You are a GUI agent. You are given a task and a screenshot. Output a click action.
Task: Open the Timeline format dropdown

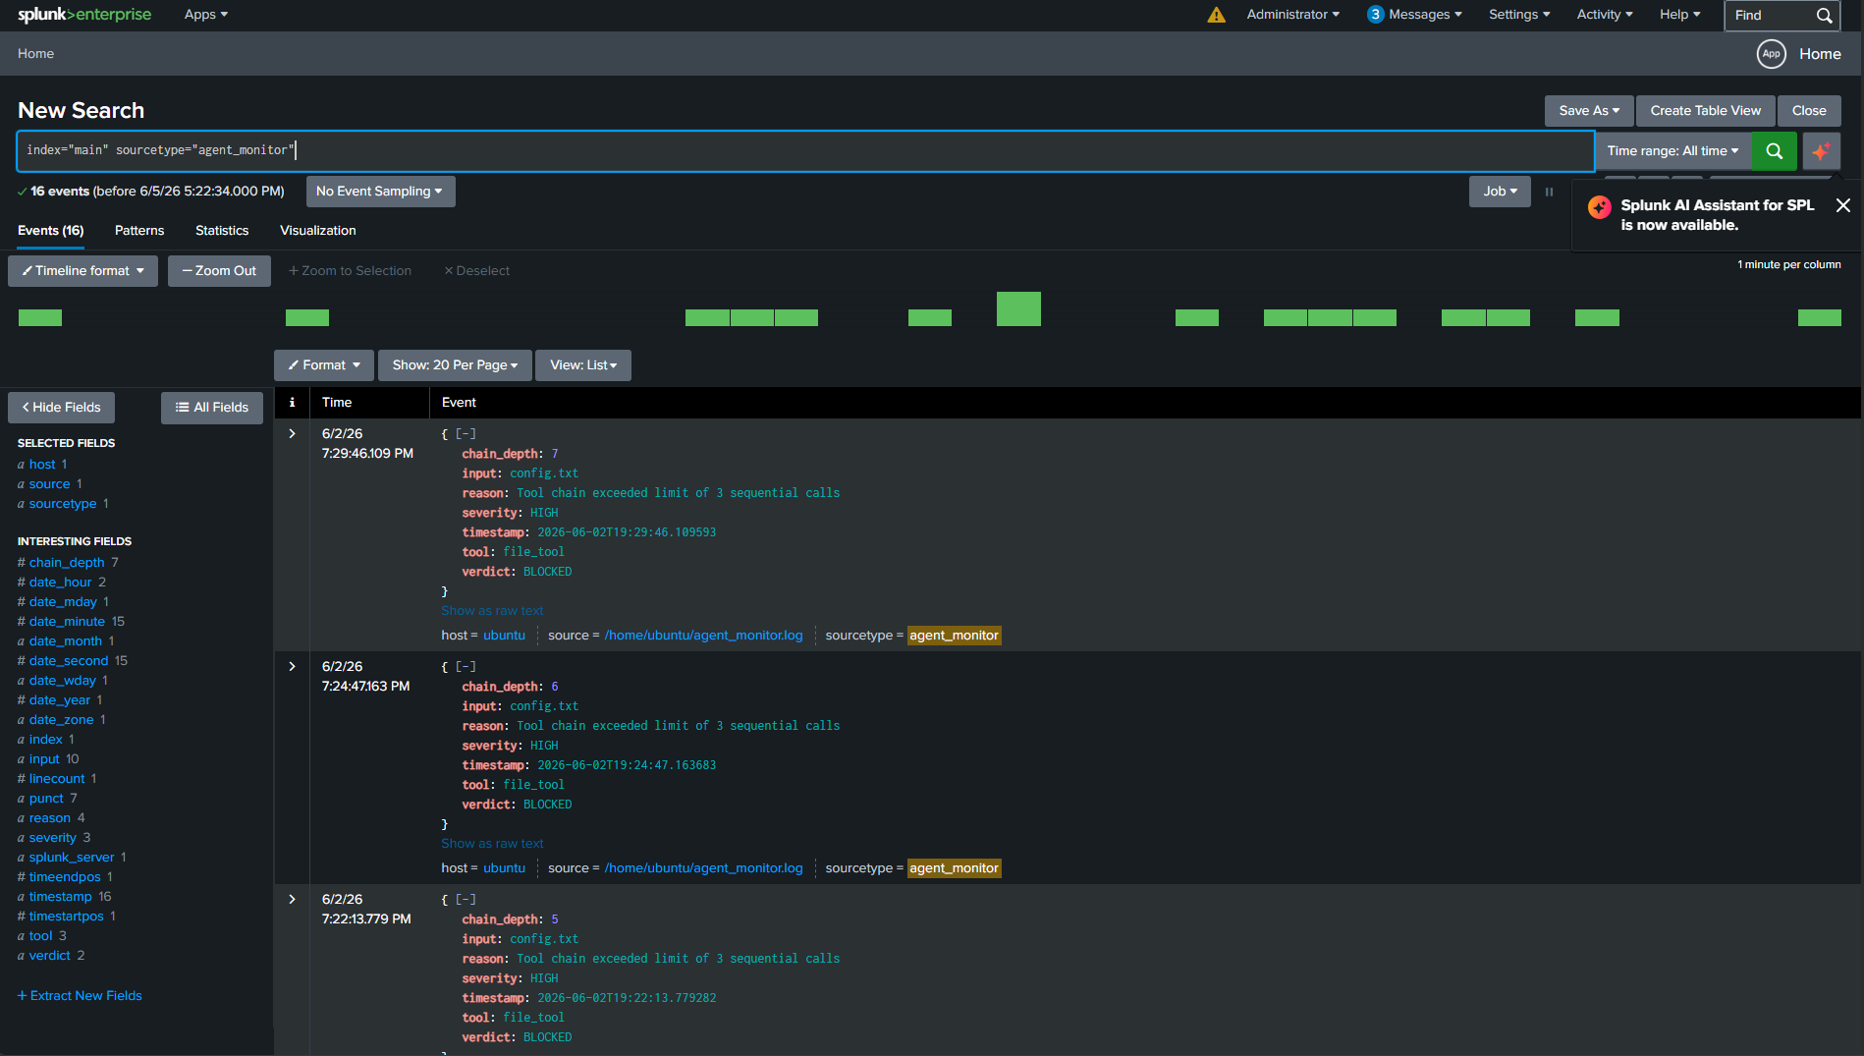point(82,271)
